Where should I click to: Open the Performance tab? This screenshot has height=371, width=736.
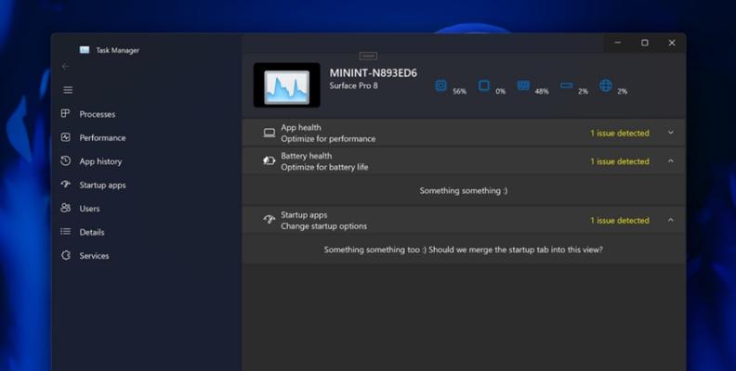point(102,137)
